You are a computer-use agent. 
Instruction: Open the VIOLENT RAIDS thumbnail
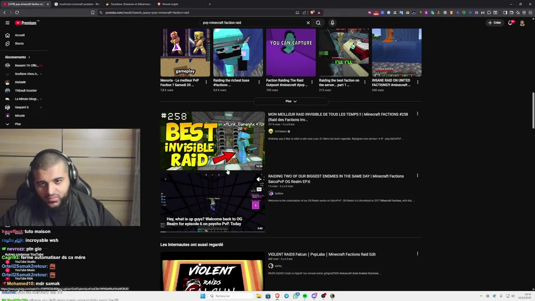pyautogui.click(x=212, y=271)
